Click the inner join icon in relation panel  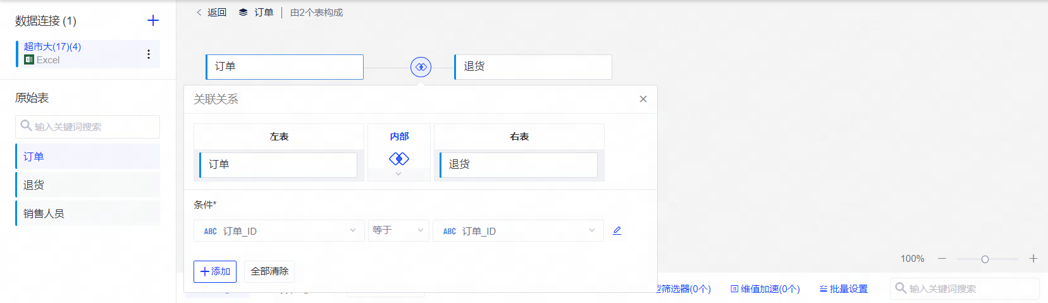(399, 158)
